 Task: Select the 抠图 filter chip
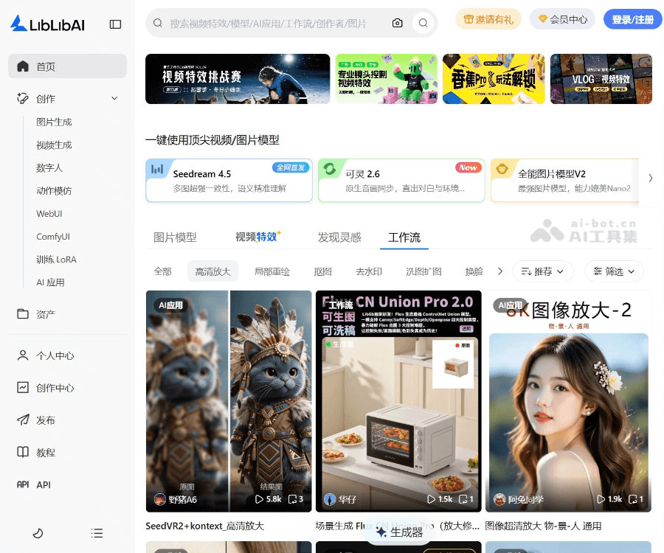322,271
